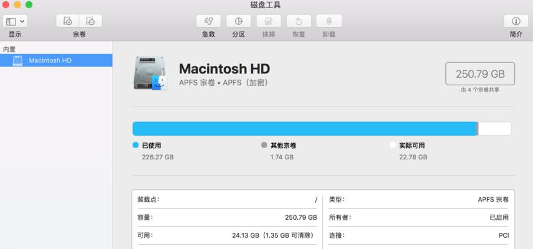Click the Erase (抹掉) toolbar button
The width and height of the screenshot is (533, 249).
coord(269,21)
